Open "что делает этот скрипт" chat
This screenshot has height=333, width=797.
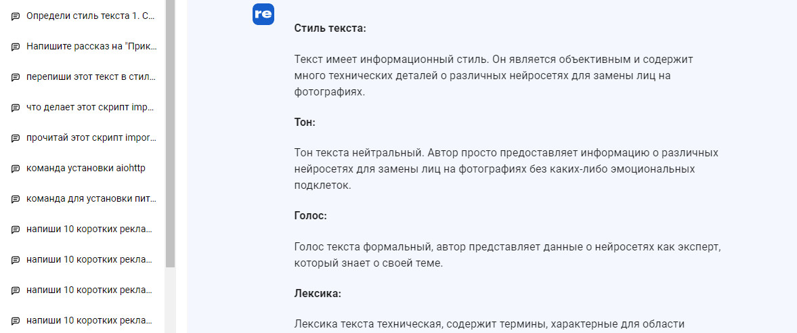[x=91, y=107]
